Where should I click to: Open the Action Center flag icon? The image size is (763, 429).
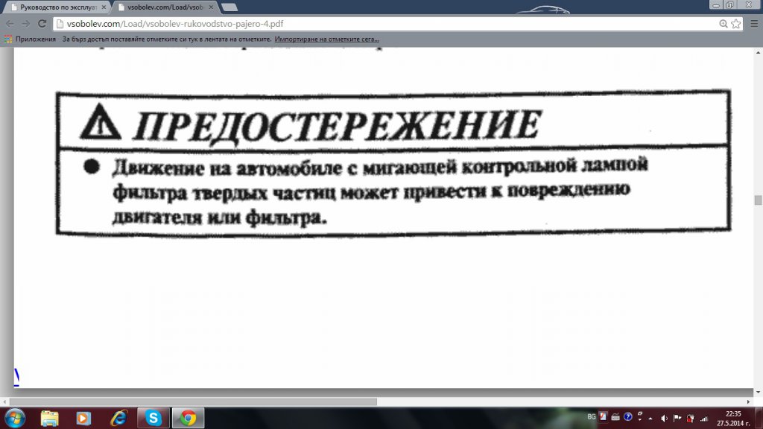[677, 419]
